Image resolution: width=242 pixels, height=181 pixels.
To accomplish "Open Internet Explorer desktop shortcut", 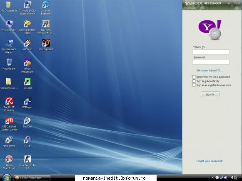I will [46, 8].
